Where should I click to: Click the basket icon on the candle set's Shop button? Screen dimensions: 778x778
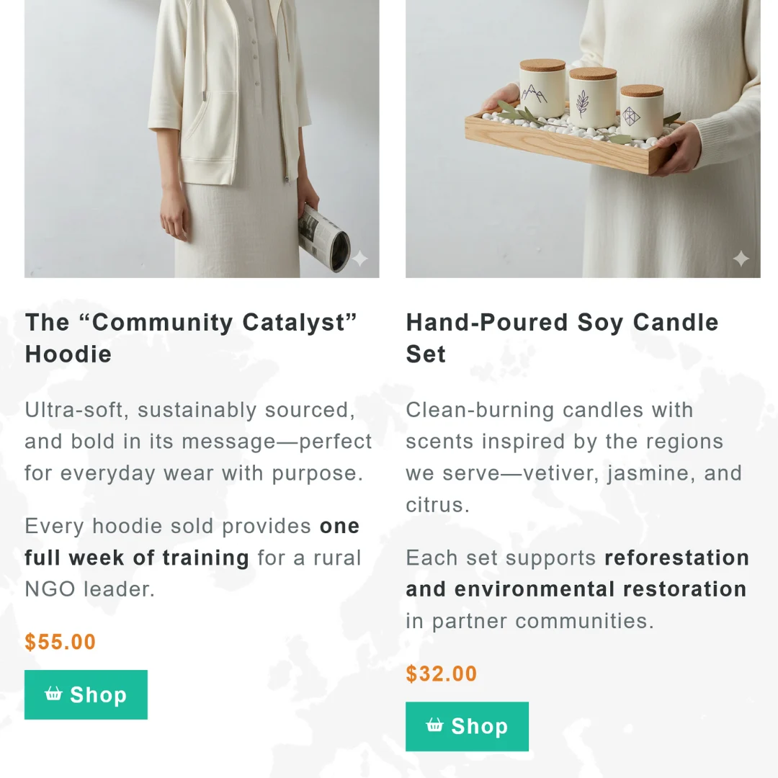pos(434,725)
